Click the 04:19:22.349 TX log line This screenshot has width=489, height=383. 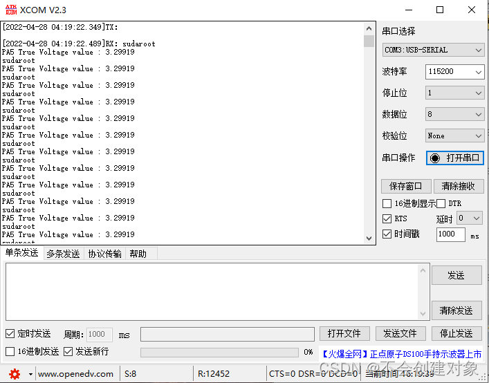[x=60, y=27]
